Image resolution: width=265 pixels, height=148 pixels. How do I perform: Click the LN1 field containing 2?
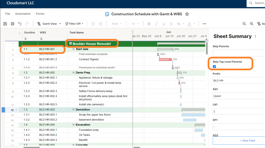239,111
